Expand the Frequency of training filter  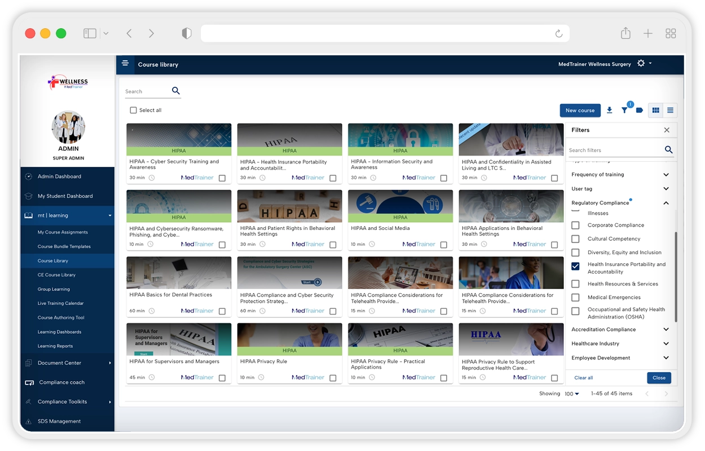666,175
